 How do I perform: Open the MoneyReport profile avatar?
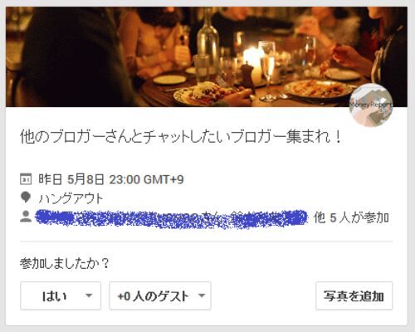tap(371, 105)
